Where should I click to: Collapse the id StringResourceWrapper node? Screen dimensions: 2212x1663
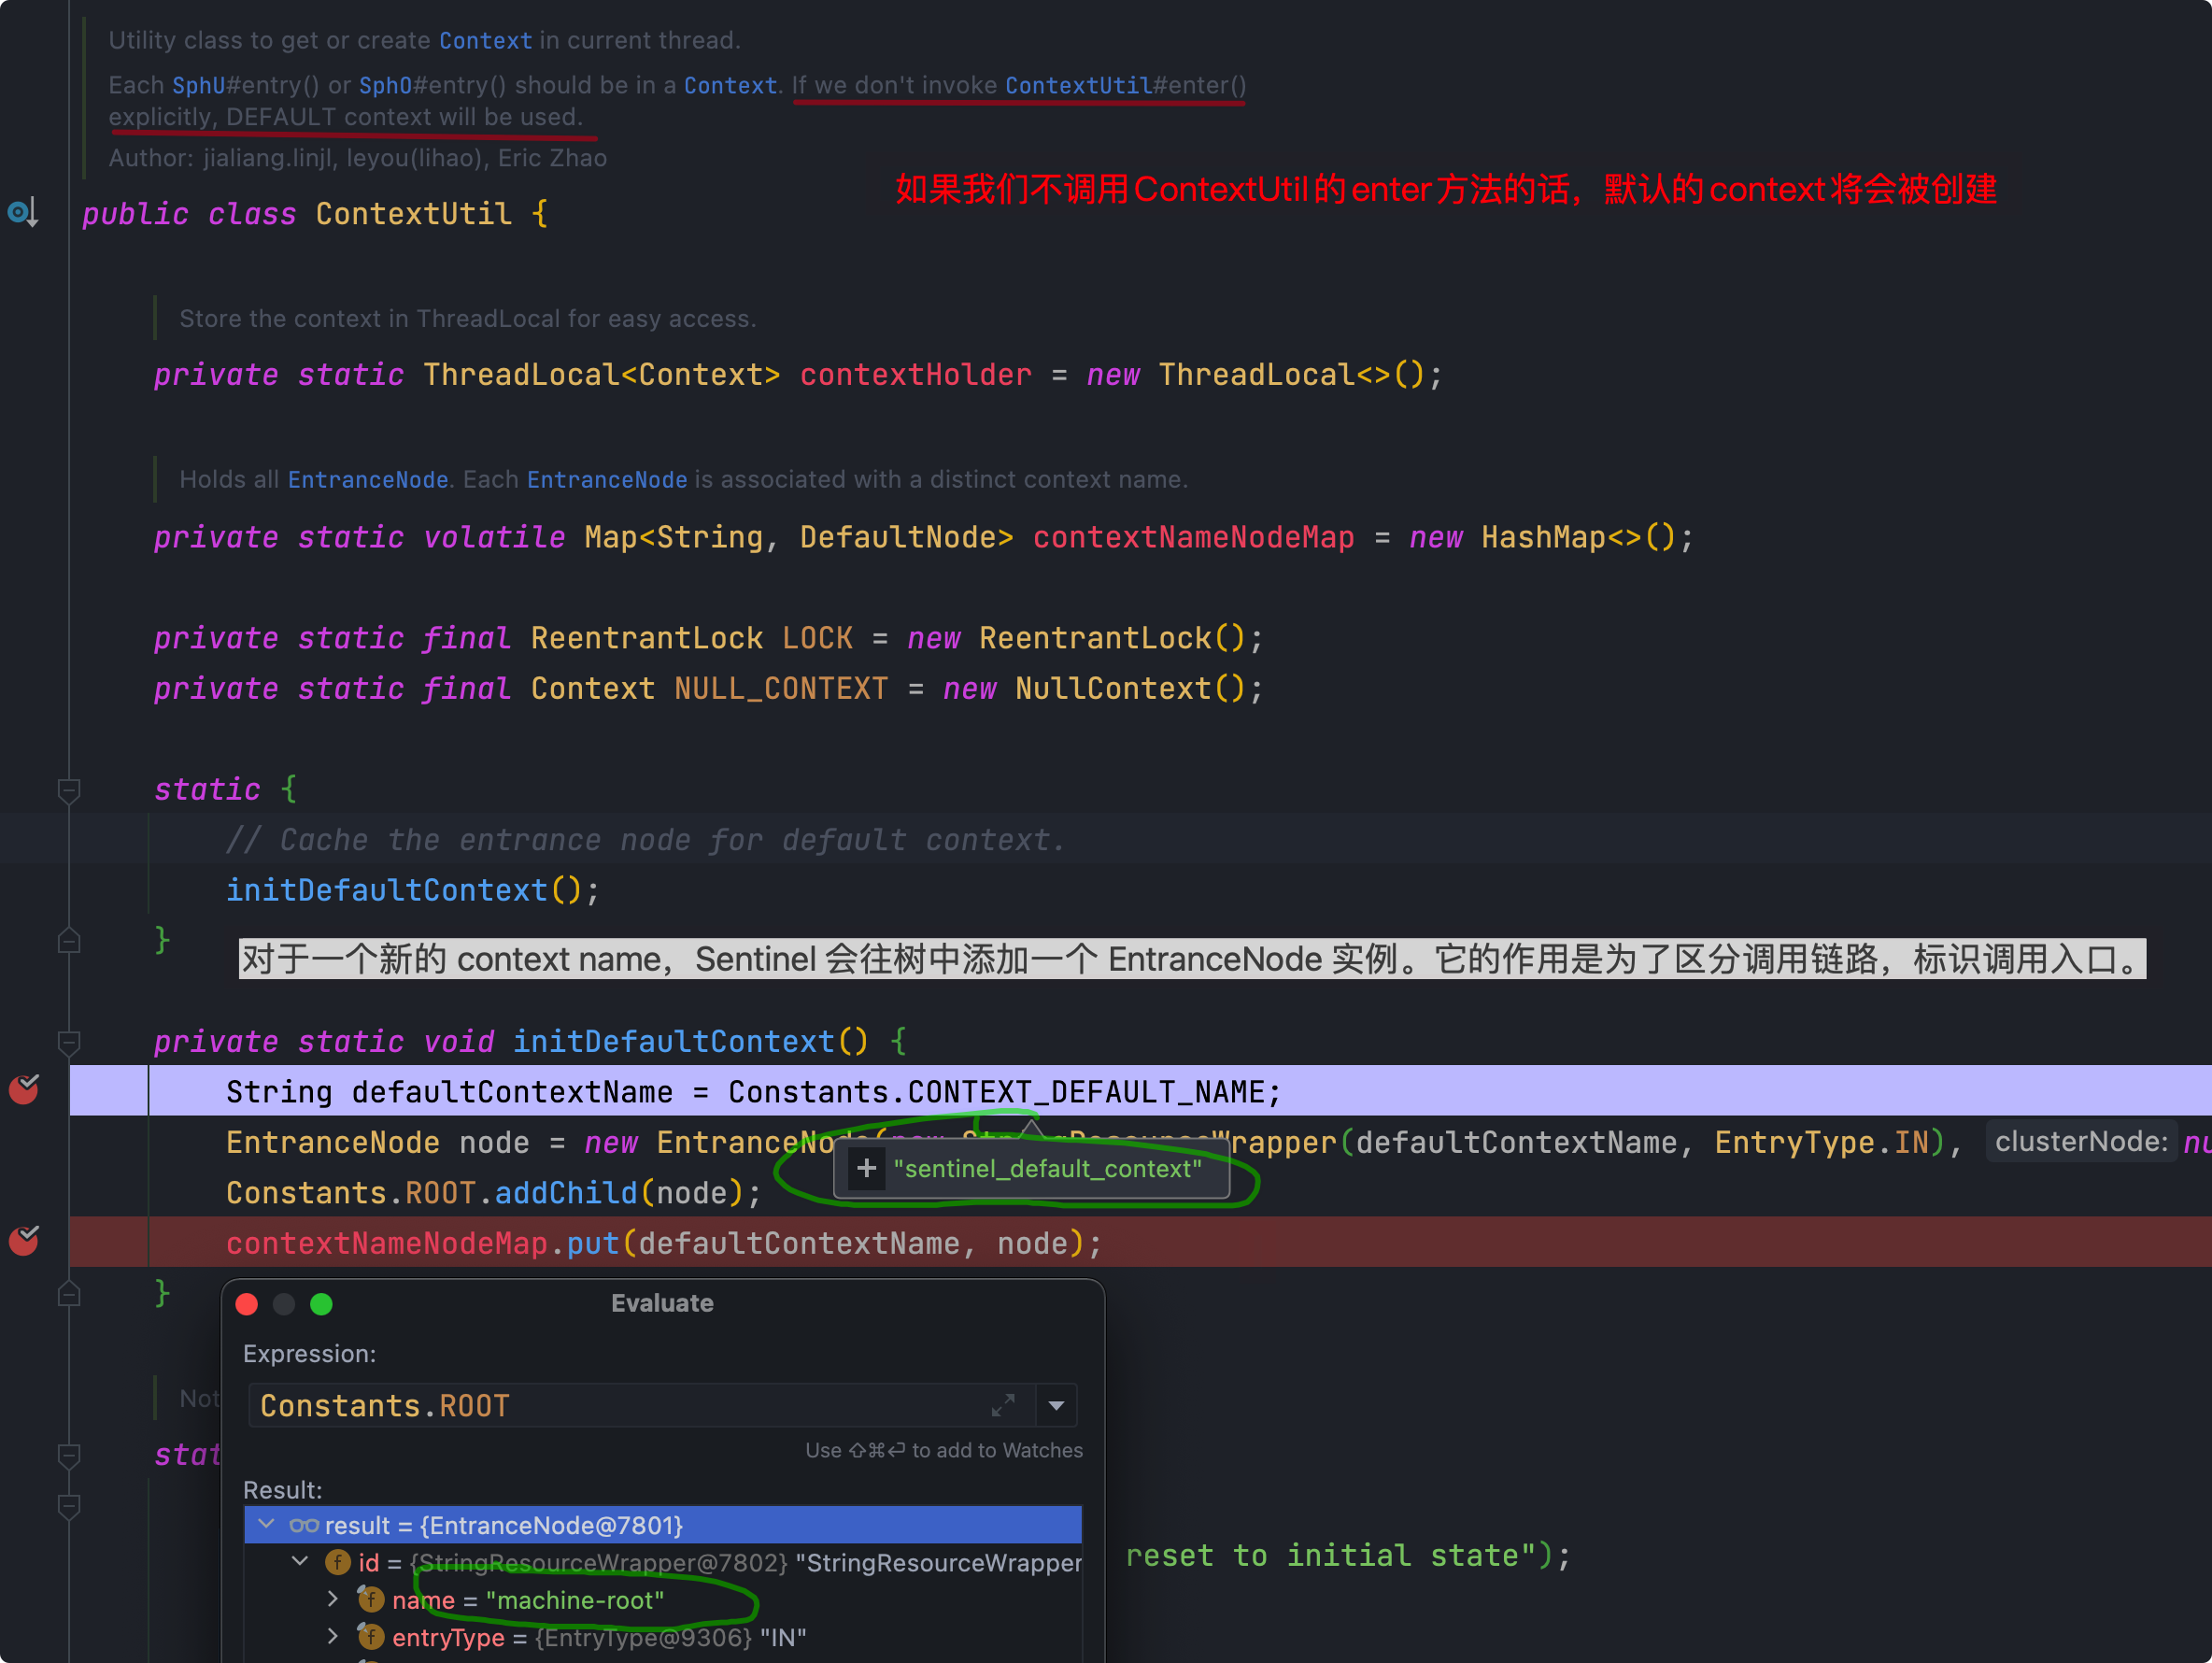click(300, 1561)
